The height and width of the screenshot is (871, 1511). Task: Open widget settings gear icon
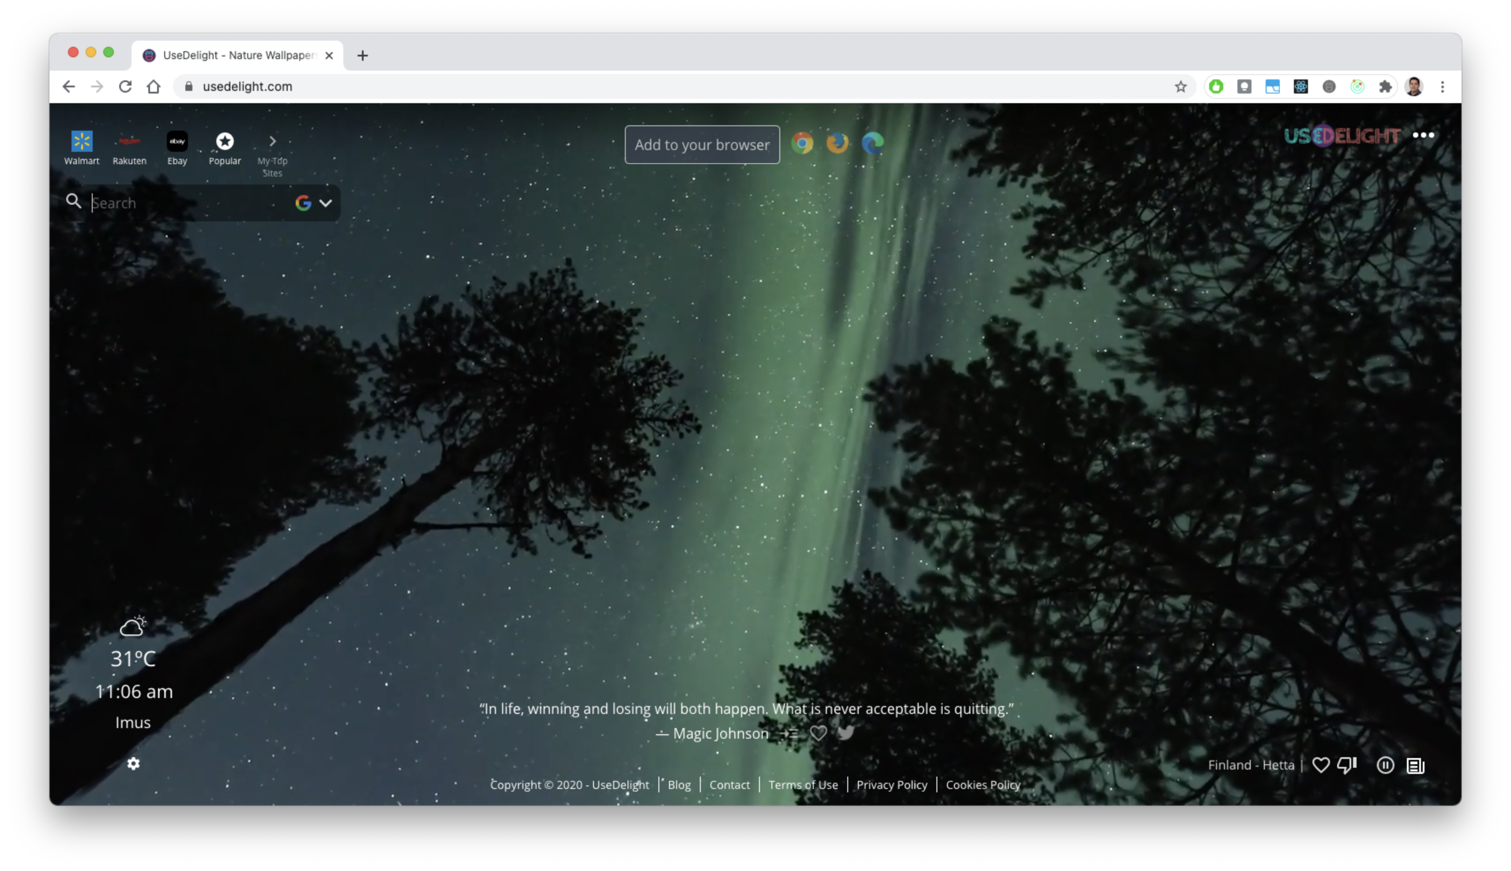click(x=133, y=764)
